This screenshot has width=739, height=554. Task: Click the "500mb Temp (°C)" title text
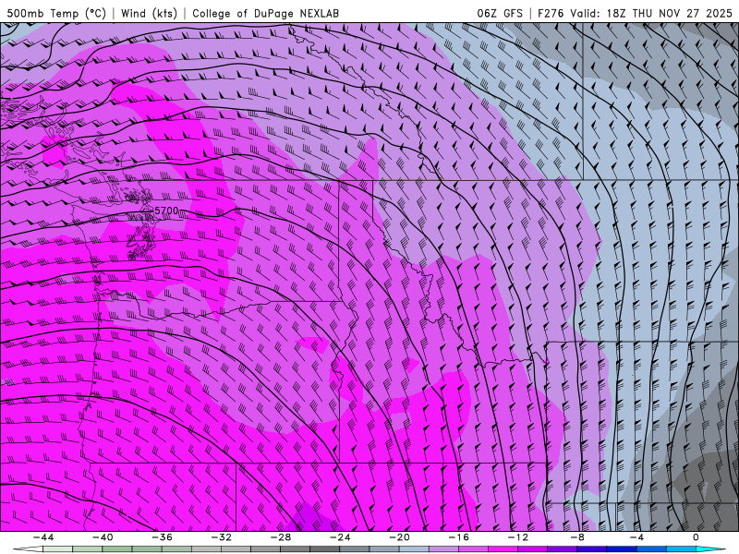click(56, 13)
